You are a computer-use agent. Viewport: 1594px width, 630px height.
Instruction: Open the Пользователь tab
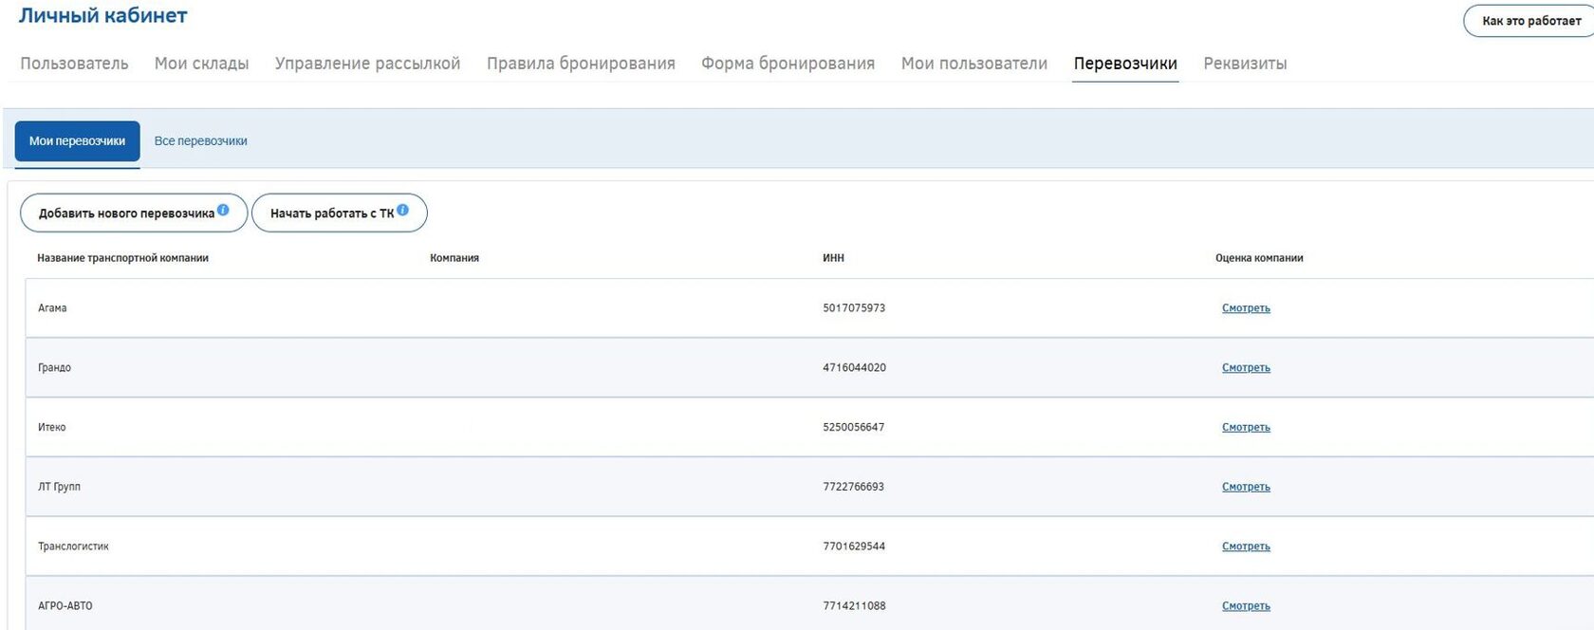tap(74, 64)
